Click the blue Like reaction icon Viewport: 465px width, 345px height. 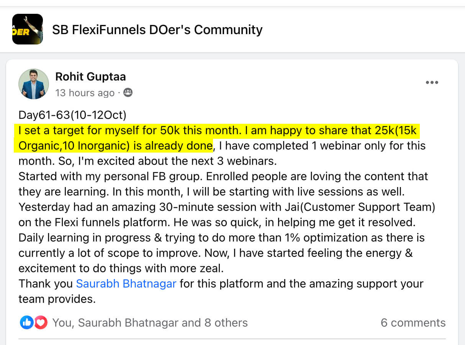26,323
